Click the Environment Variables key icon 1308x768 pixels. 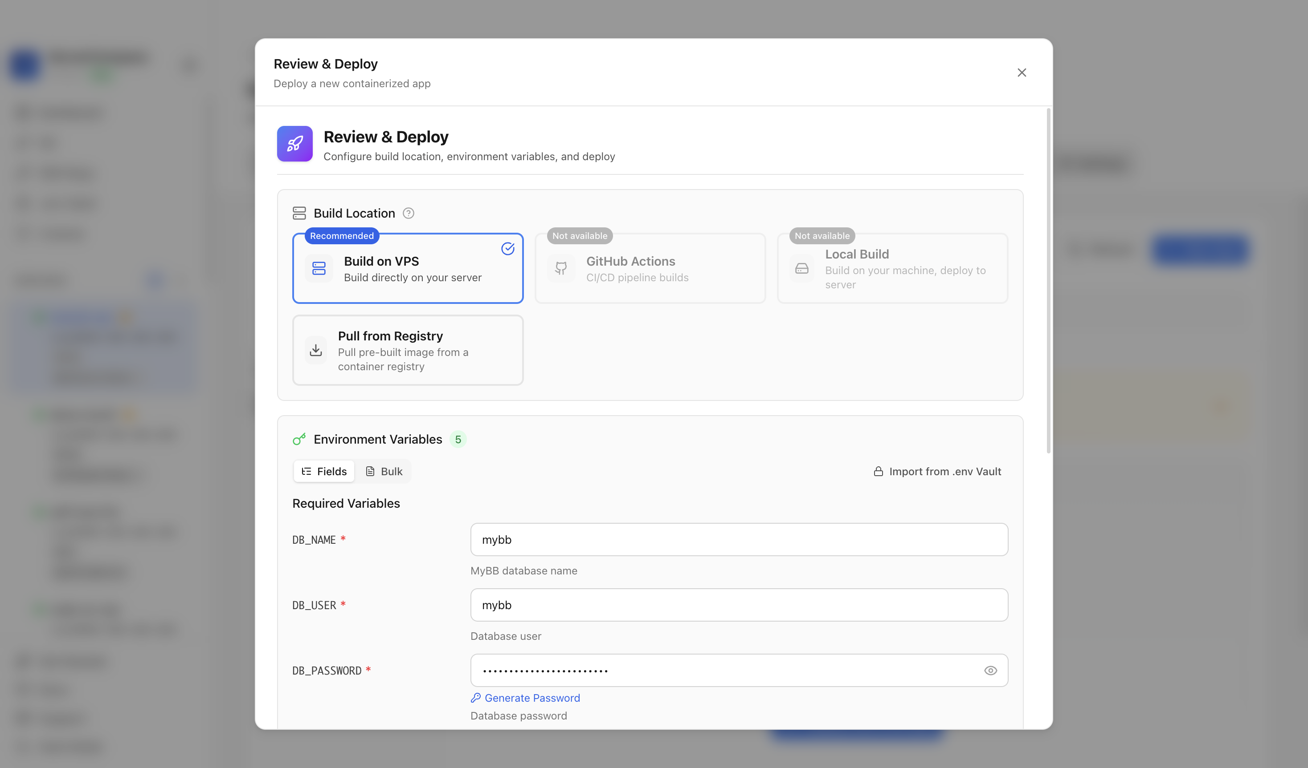pos(299,439)
